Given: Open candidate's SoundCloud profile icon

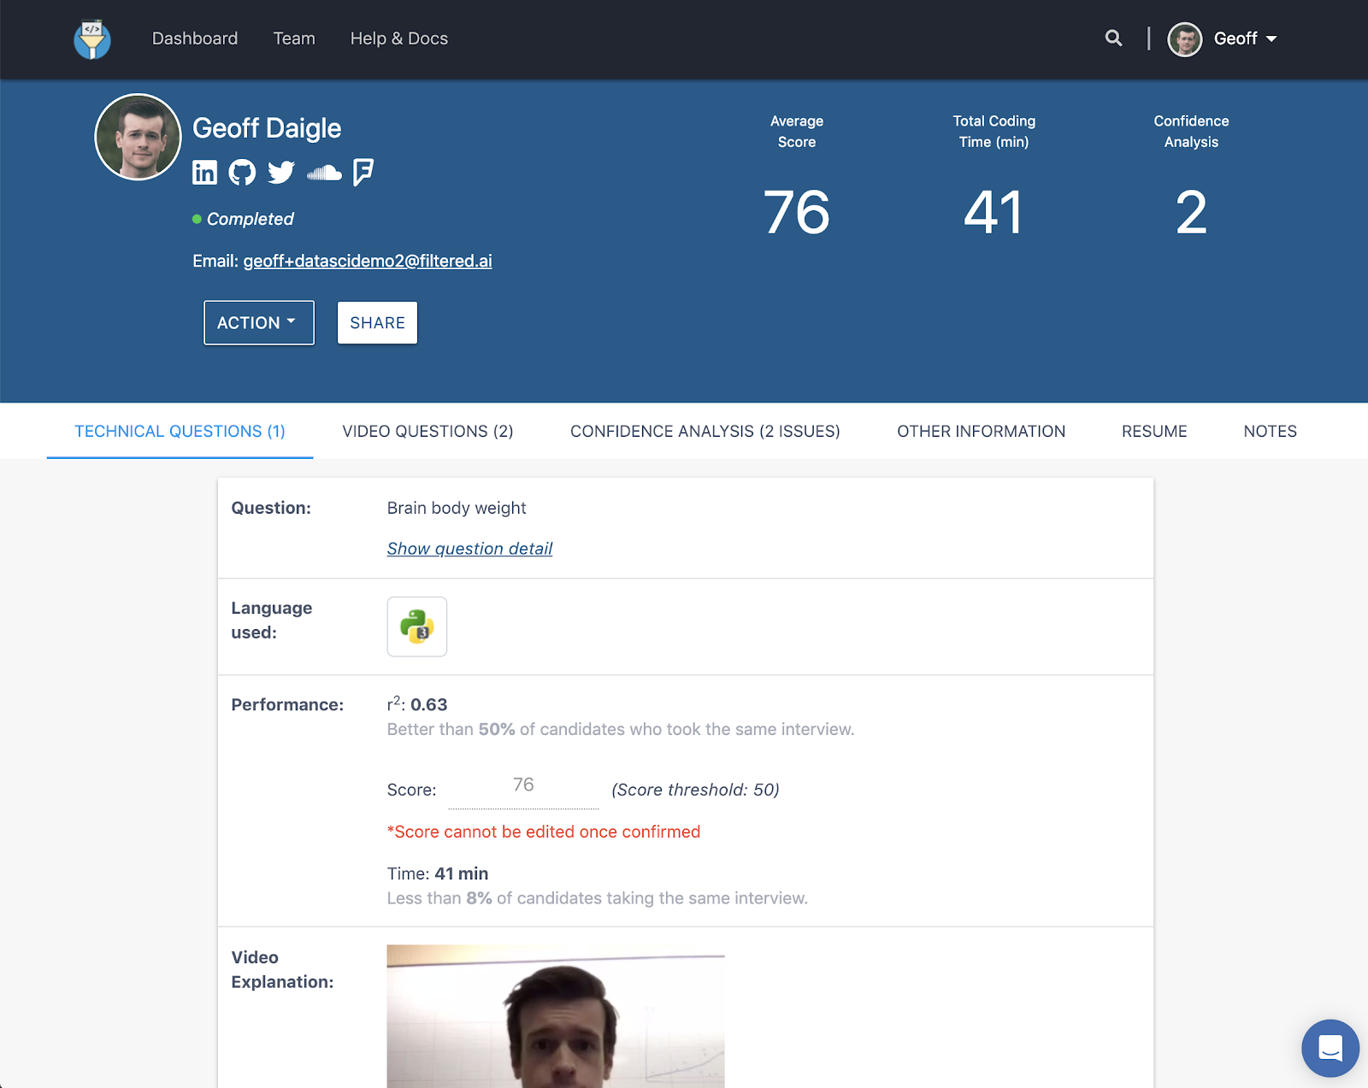Looking at the screenshot, I should click(x=324, y=173).
